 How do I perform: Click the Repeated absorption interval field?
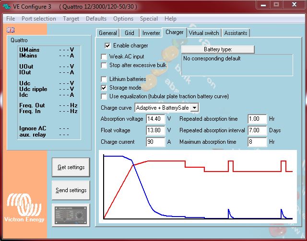257,130
